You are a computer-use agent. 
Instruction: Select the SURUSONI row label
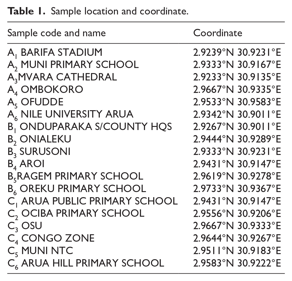(x=39, y=152)
